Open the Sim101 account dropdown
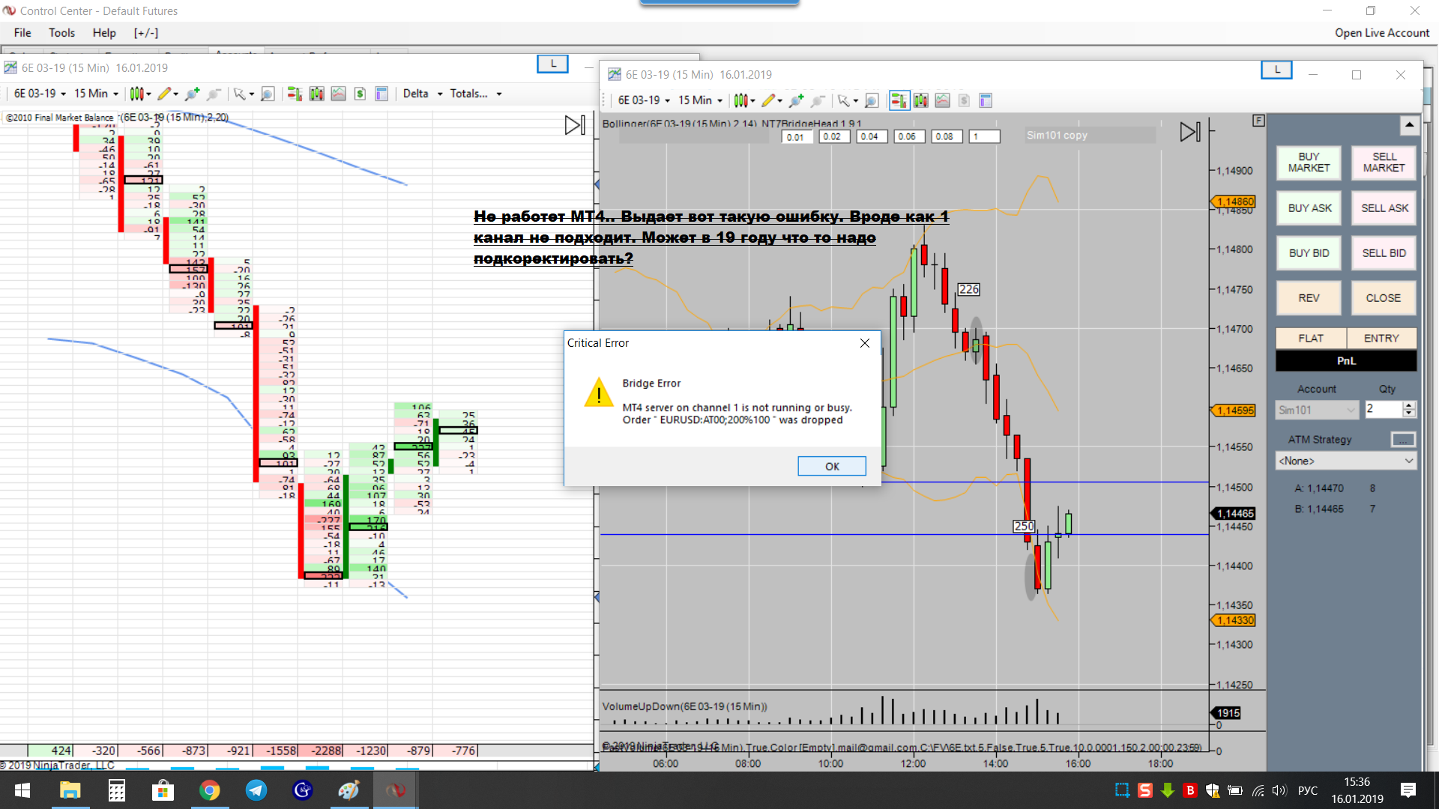The height and width of the screenshot is (809, 1439). [x=1317, y=410]
